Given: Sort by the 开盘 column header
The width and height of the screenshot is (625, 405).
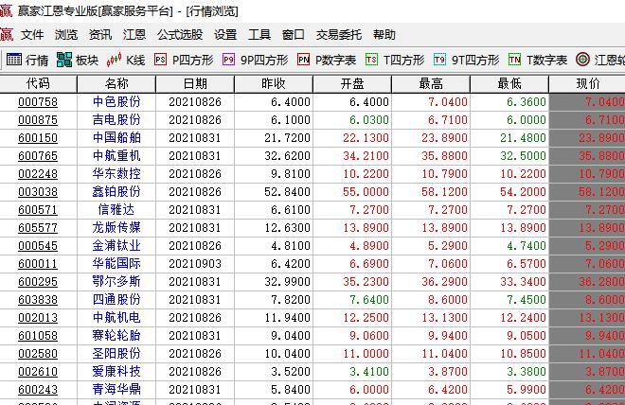Looking at the screenshot, I should point(352,83).
